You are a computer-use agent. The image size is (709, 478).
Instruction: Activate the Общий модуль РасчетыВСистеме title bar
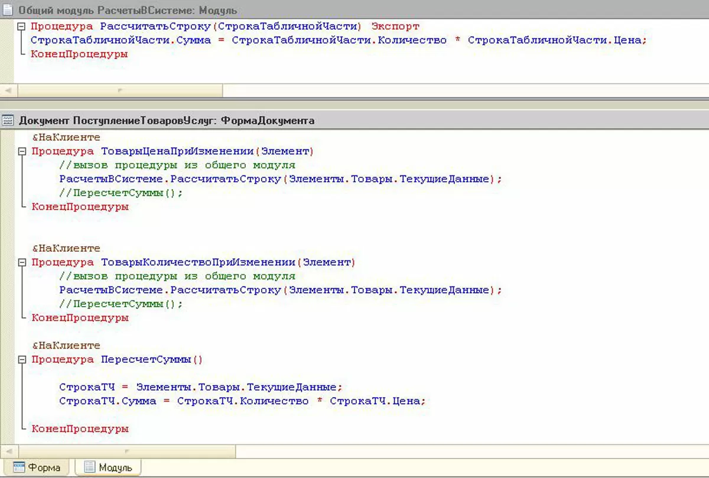click(354, 10)
